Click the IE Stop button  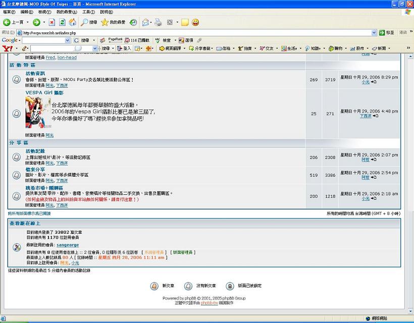52,22
